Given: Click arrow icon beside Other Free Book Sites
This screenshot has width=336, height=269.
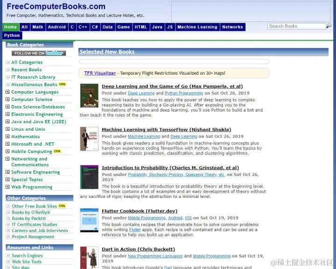Looking at the screenshot, I should 8,206.
